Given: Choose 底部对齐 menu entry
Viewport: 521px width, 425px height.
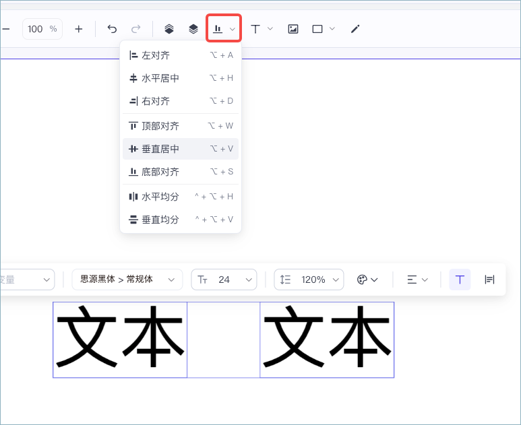Looking at the screenshot, I should click(x=181, y=172).
